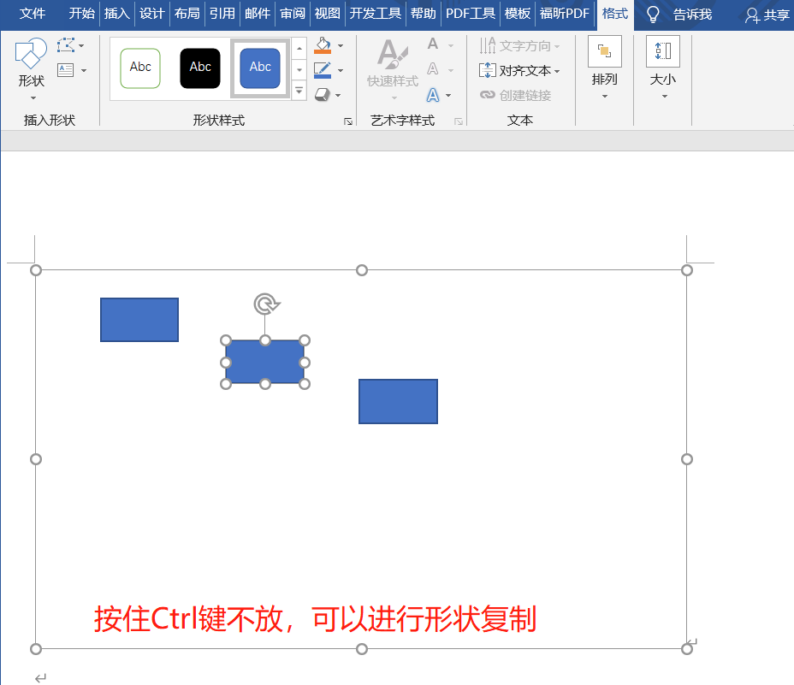This screenshot has height=685, width=794.
Task: Click the Shape Fill paint bucket
Action: [323, 45]
